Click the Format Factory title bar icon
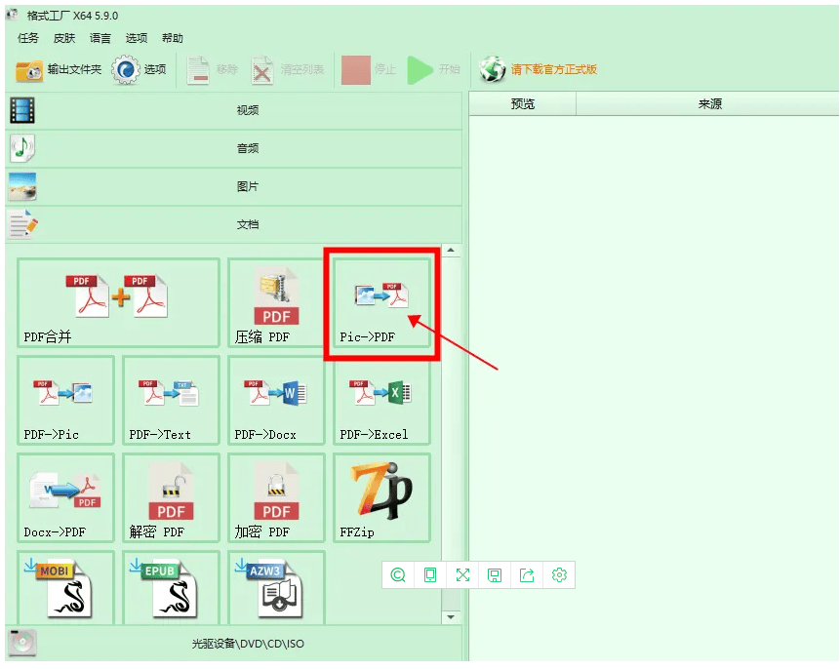 tap(12, 15)
